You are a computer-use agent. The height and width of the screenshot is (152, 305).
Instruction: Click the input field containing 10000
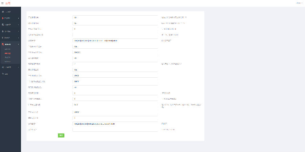[x=115, y=112]
